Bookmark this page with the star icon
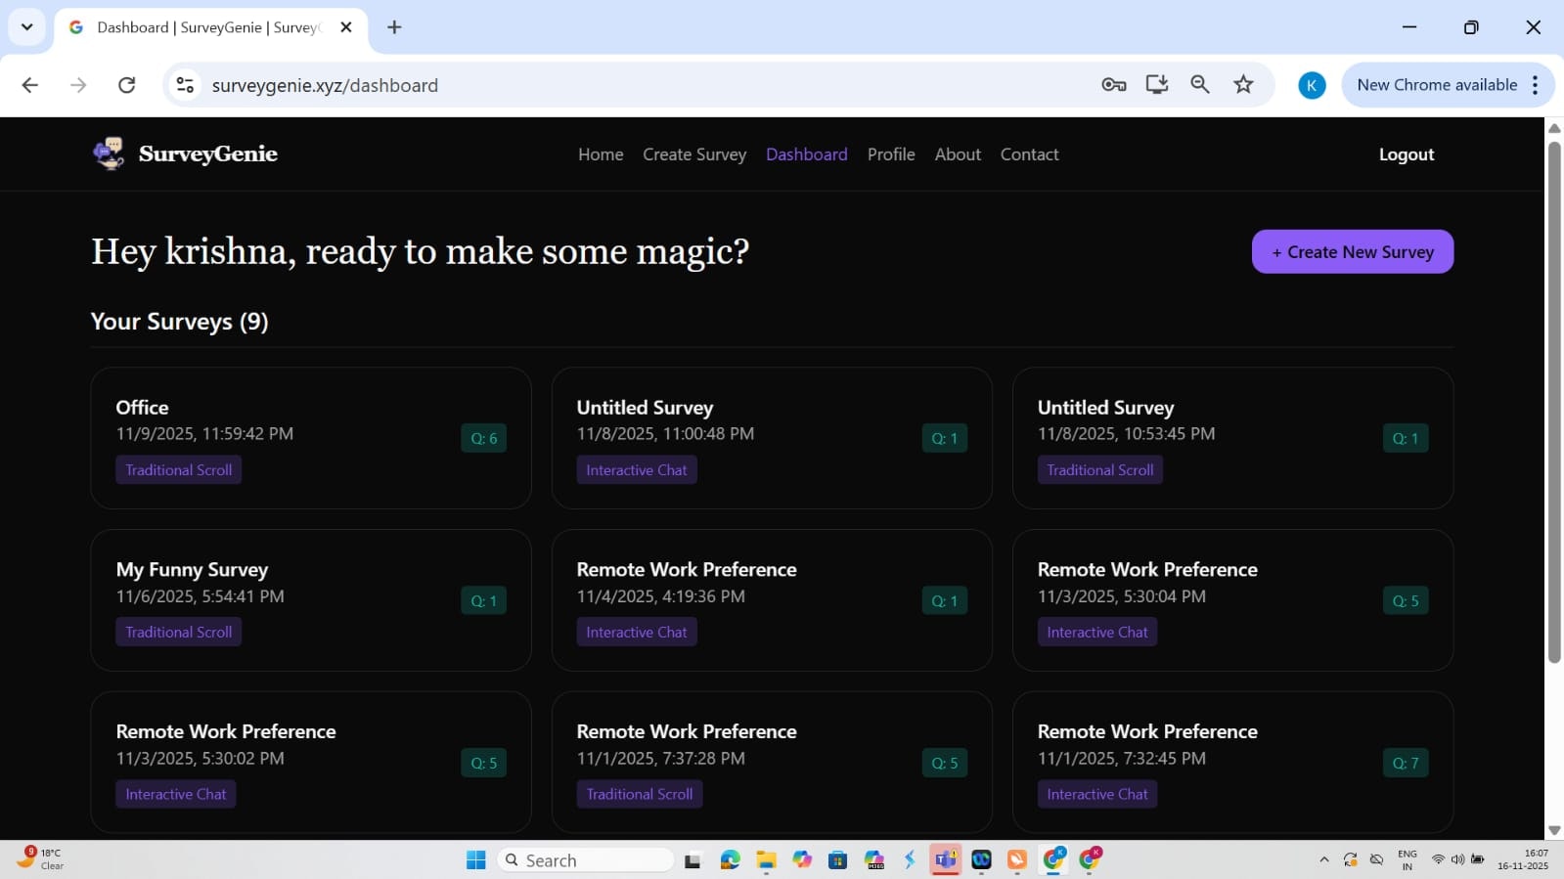The width and height of the screenshot is (1564, 879). pos(1243,85)
